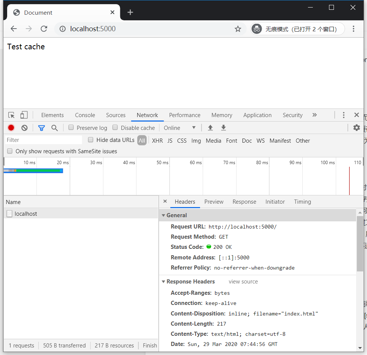Close the DevTools panel

(356, 115)
